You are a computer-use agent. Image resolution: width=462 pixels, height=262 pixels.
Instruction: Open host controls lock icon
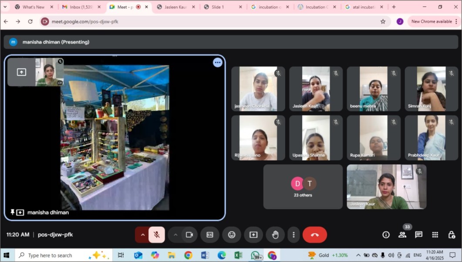point(452,235)
